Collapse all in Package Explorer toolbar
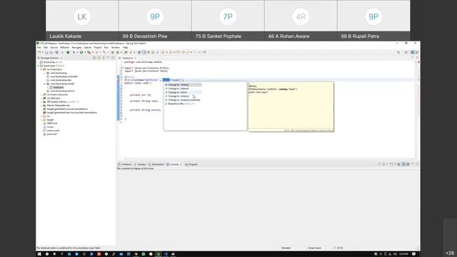The width and height of the screenshot is (457, 257). 94,58
